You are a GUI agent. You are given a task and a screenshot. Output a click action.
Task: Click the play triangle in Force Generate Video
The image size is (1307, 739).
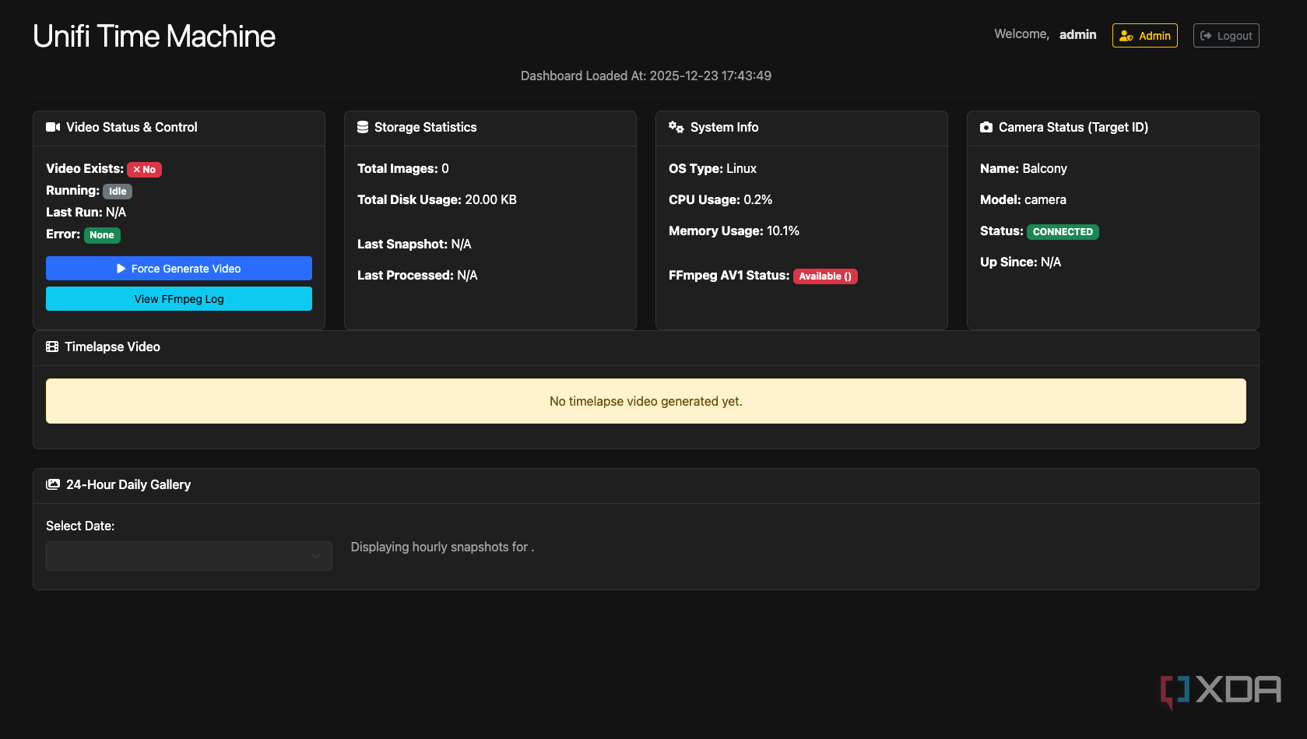[x=121, y=269]
